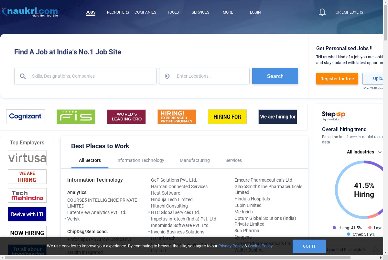Go to FOR EMPLOYERS
The image size is (388, 260).
348,12
